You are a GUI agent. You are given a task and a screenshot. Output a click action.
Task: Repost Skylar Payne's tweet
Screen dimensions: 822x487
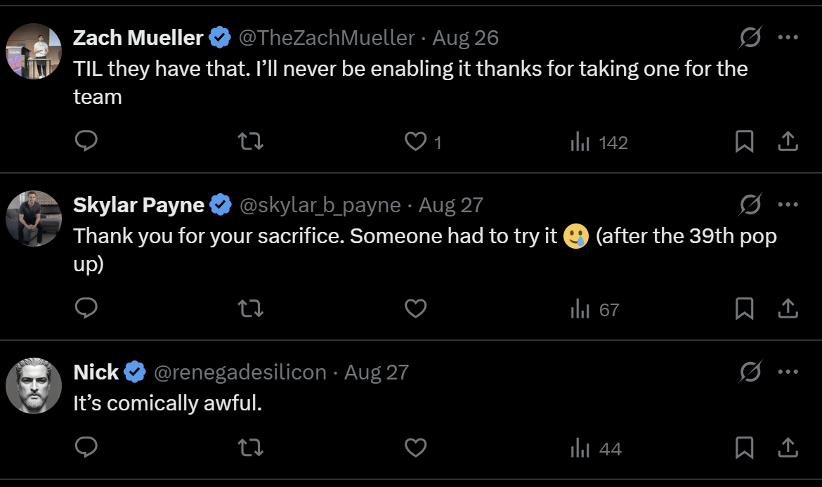point(251,309)
